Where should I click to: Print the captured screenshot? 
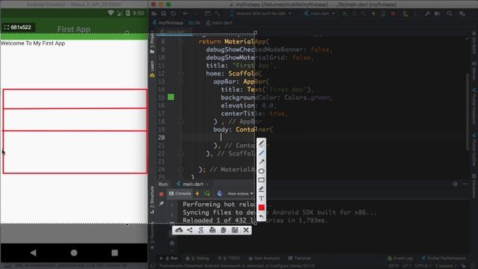(212, 230)
